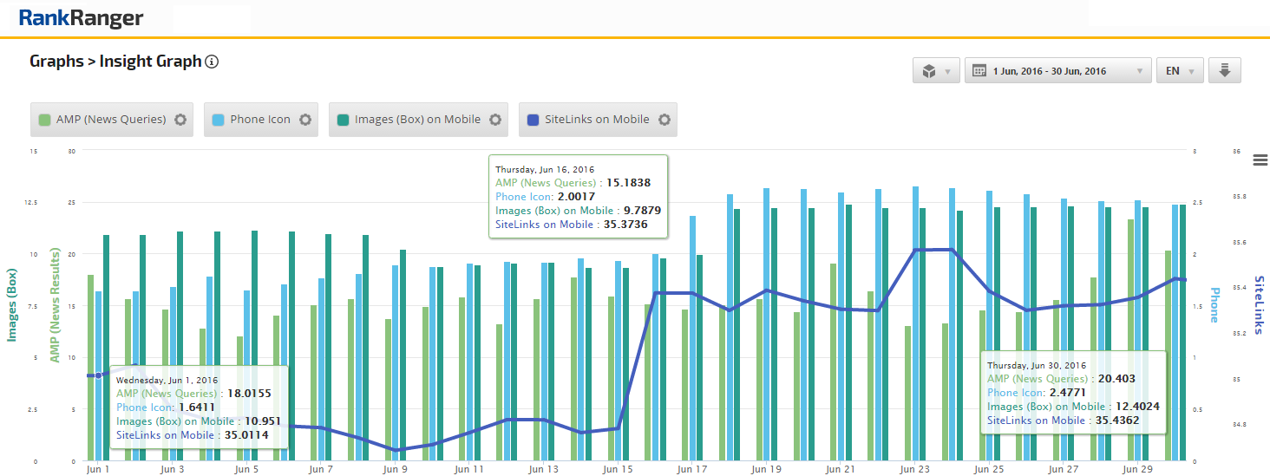Click the Insight Graph info icon
Image resolution: width=1270 pixels, height=476 pixels.
click(x=212, y=62)
